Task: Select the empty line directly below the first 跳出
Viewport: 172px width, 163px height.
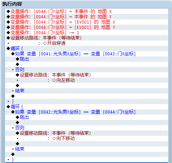Action: coord(87,65)
